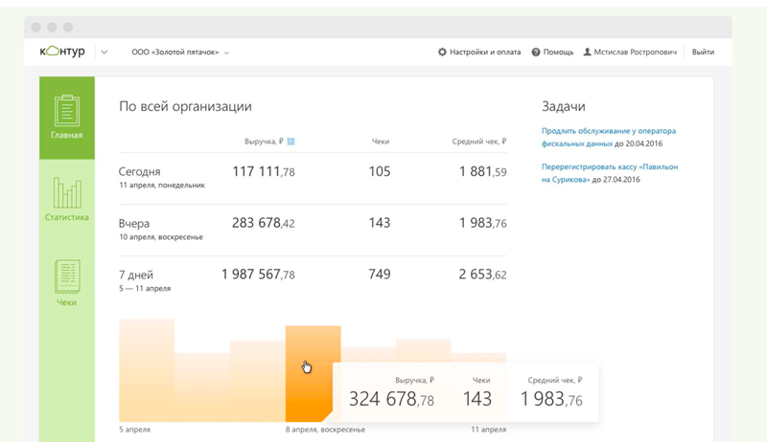Click the 8 апреля, воскресенье axis label
767x442 pixels.
325,430
